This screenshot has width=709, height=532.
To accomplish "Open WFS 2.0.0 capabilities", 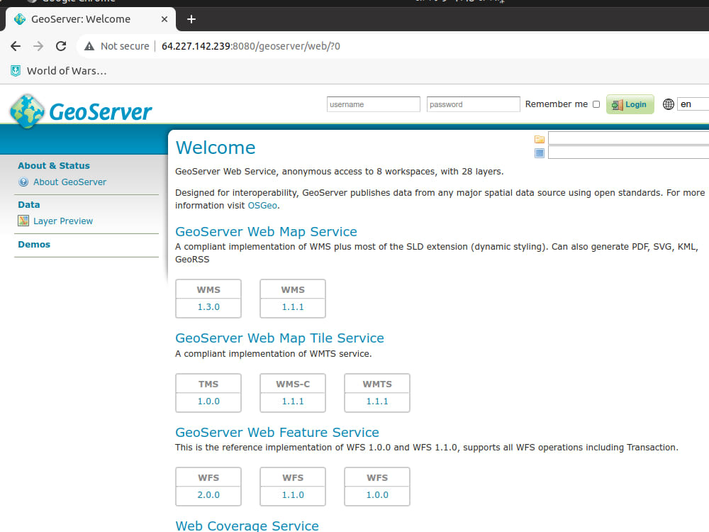I will 208,495.
